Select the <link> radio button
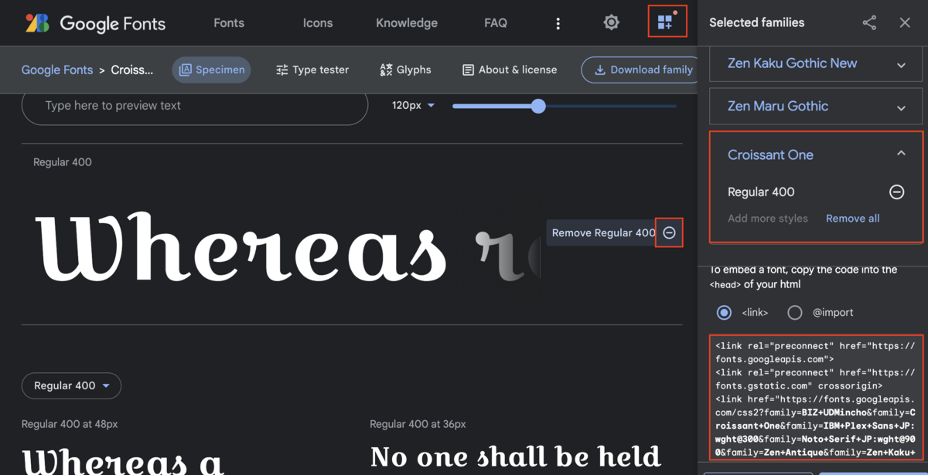 (724, 313)
